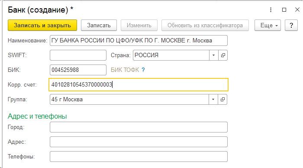Click the Группа: label
Screen dimensions: 303x168
(17, 99)
